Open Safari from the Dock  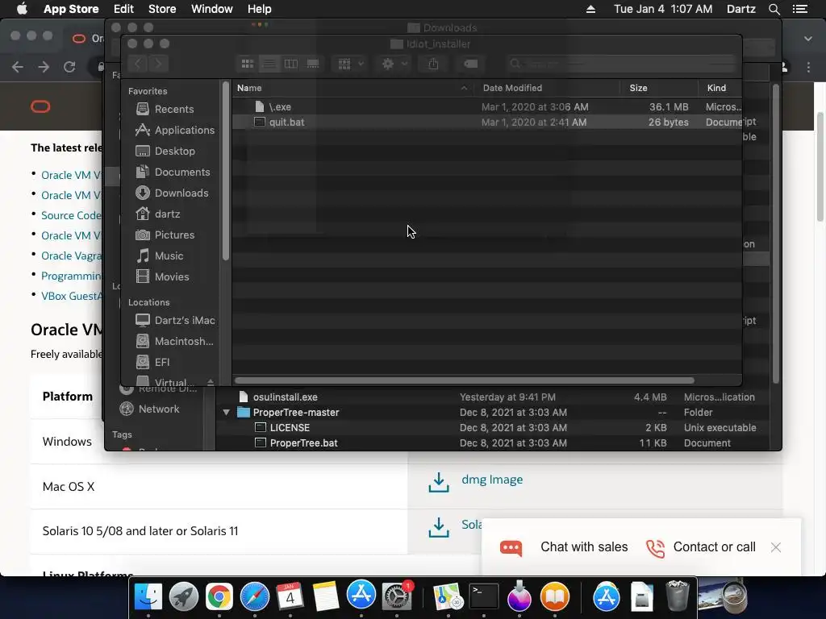click(x=254, y=596)
